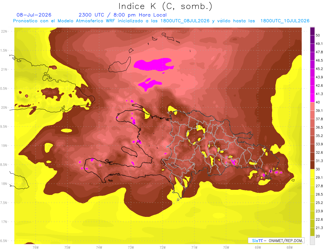Click the large magenta blob near 21N

[x=153, y=65]
